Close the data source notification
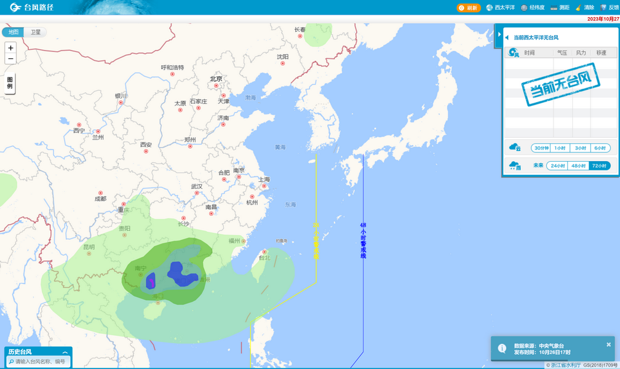Viewport: 620px width, 369px height. pos(609,344)
